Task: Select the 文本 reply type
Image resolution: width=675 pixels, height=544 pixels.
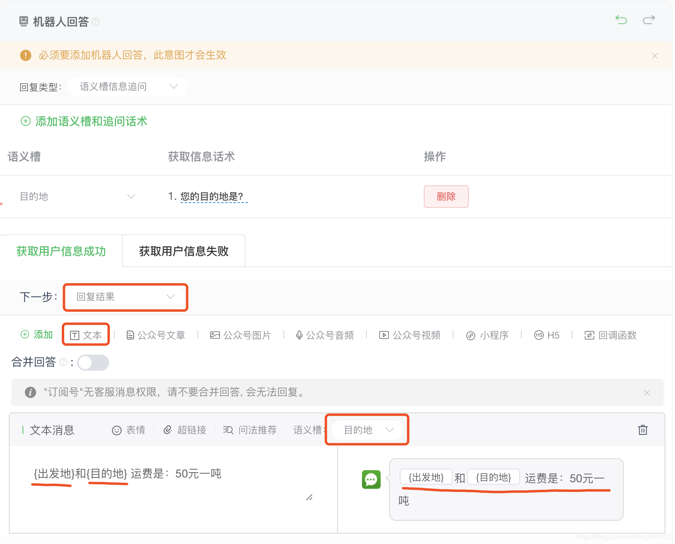Action: 86,335
